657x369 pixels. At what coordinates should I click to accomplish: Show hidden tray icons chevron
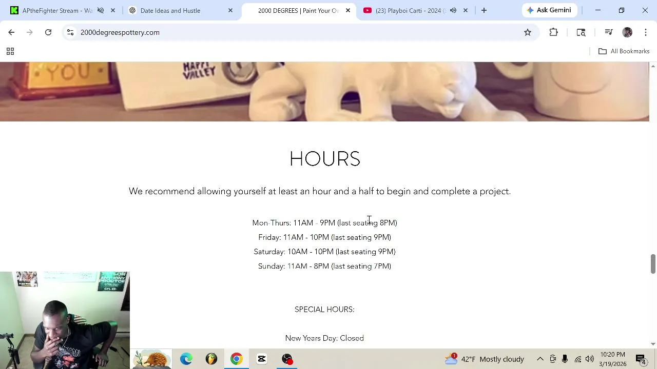tap(540, 359)
